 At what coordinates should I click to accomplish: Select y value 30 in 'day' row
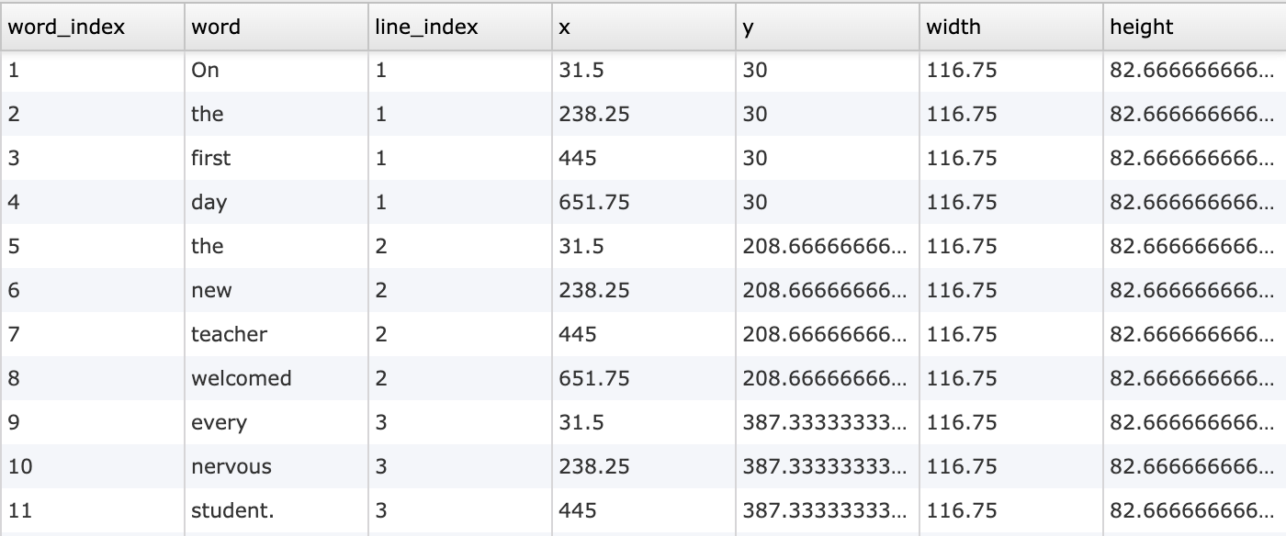827,202
